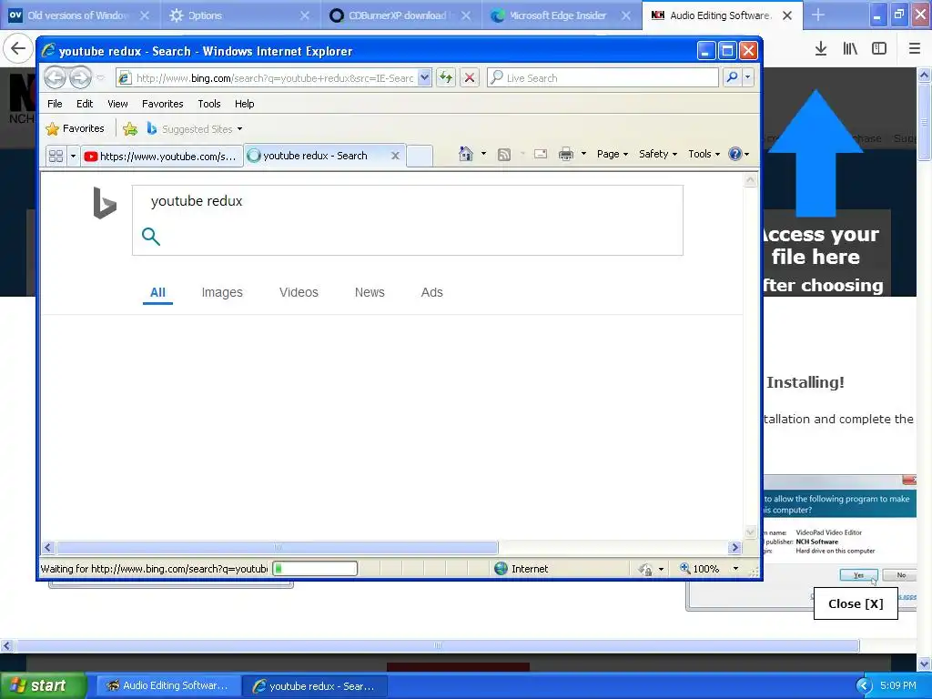
Task: Click Close [X] button on webpage
Action: (856, 603)
